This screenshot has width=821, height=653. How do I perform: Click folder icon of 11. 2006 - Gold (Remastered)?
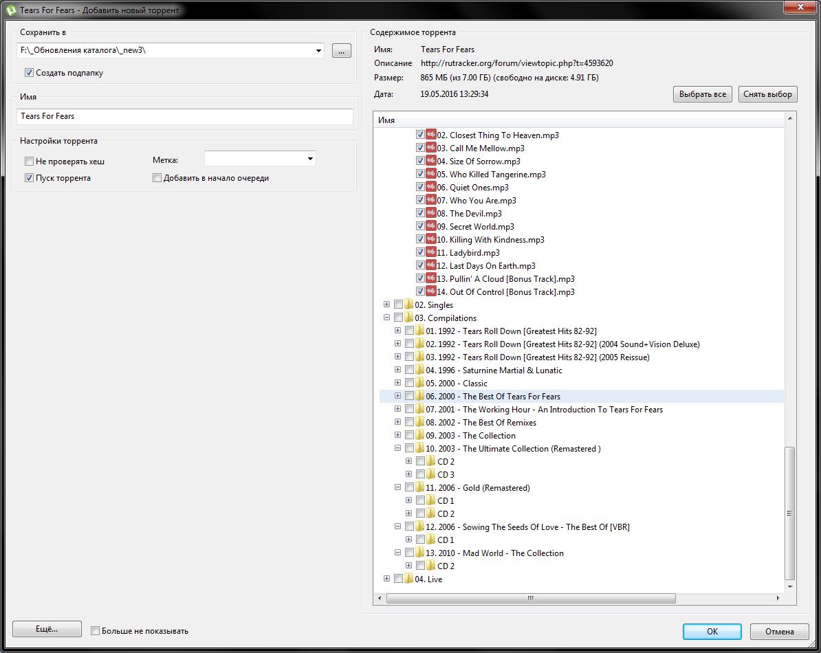(419, 487)
